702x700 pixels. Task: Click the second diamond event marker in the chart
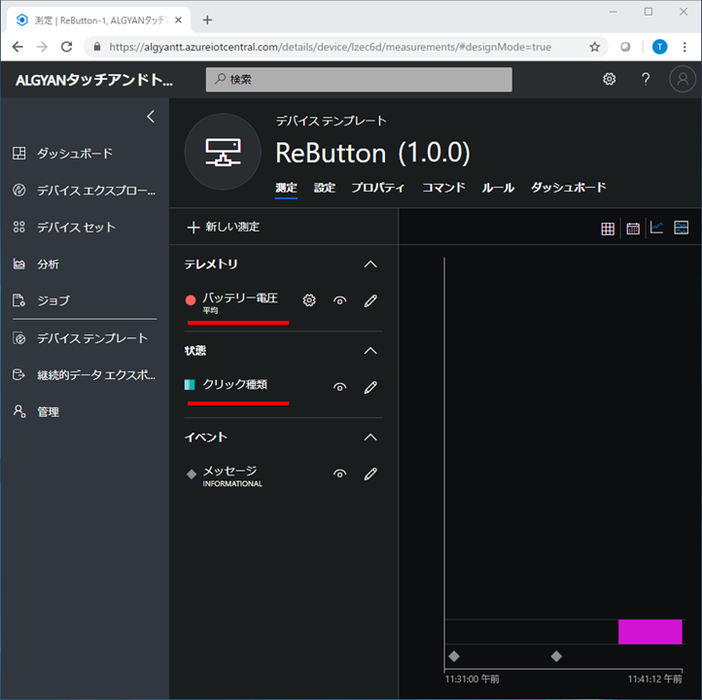[556, 656]
